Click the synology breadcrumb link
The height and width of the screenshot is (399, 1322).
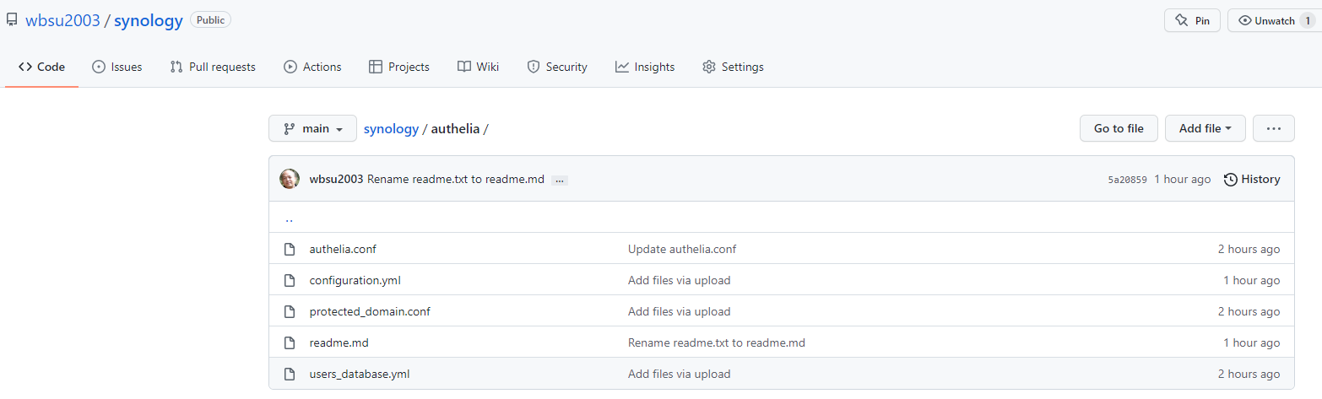(x=391, y=129)
